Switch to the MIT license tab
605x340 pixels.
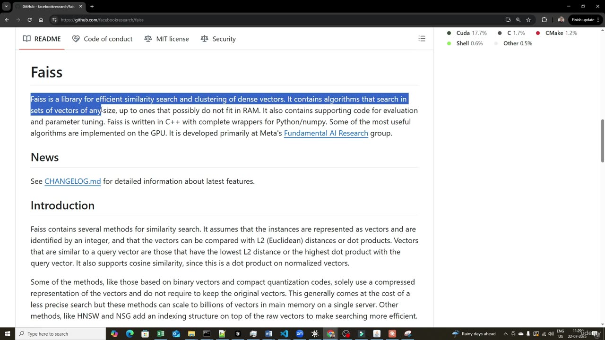[x=166, y=39]
